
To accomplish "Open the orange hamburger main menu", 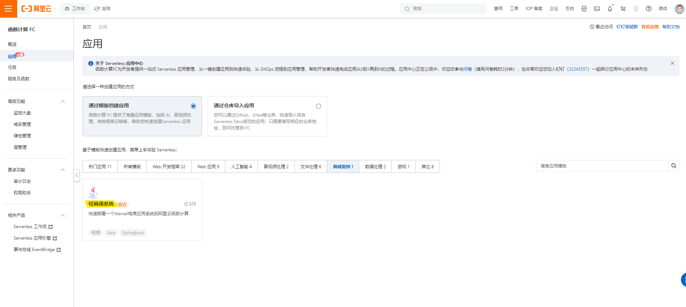I will (8, 9).
